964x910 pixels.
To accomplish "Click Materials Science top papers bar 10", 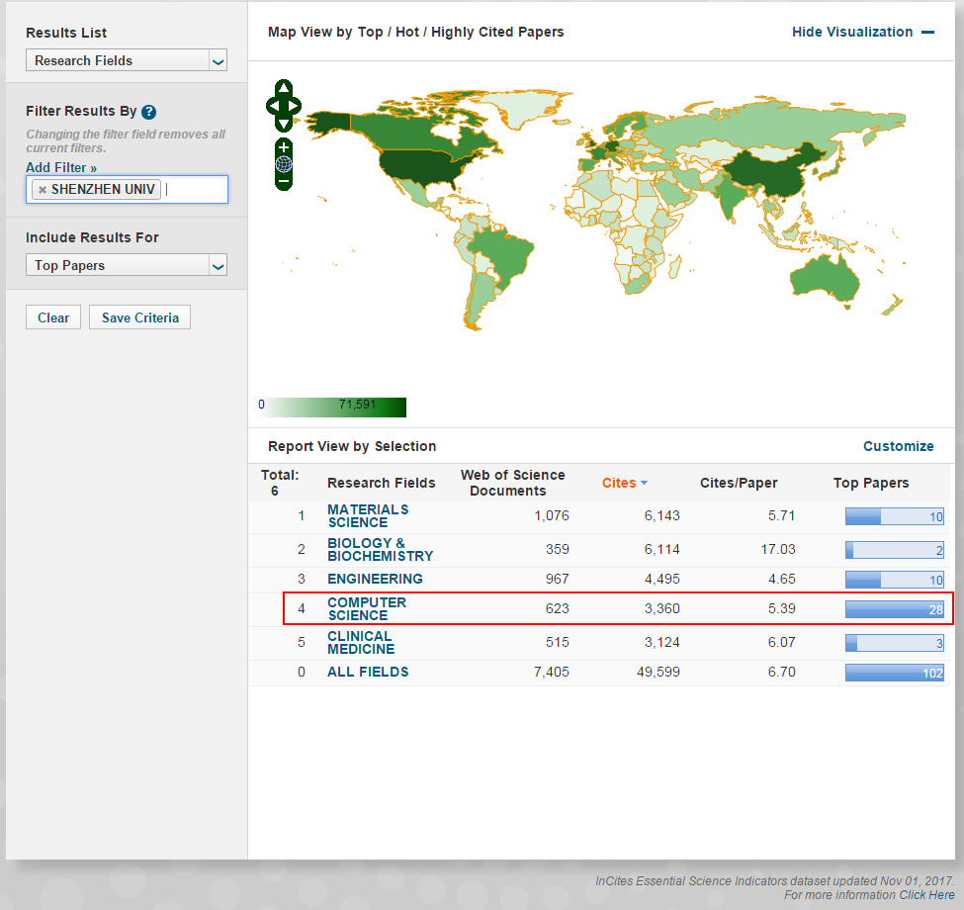I will (x=895, y=516).
